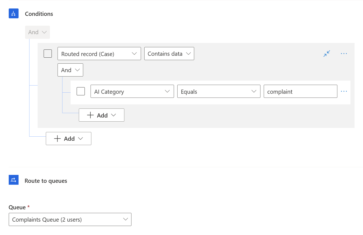Open the AI Category field dropdown
This screenshot has height=235, width=363.
tap(132, 91)
